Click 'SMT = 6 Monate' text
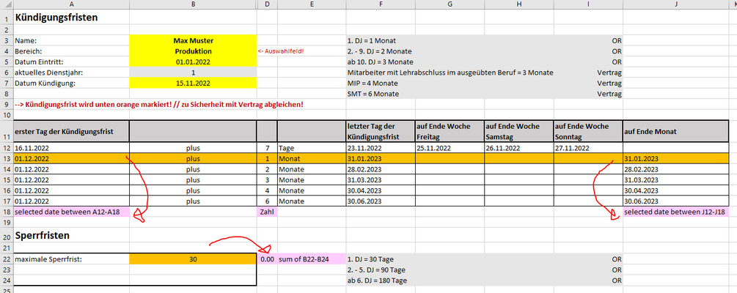 pos(373,94)
